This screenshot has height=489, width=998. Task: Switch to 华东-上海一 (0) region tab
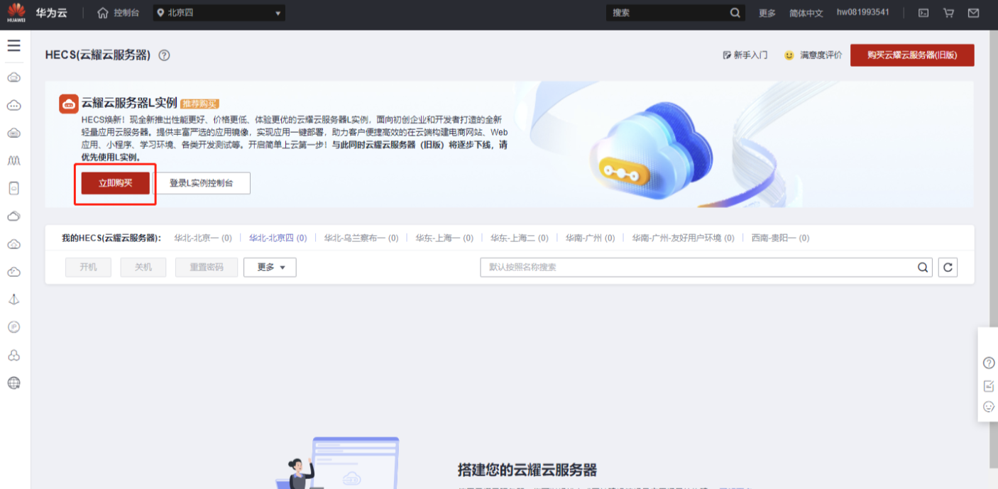444,238
